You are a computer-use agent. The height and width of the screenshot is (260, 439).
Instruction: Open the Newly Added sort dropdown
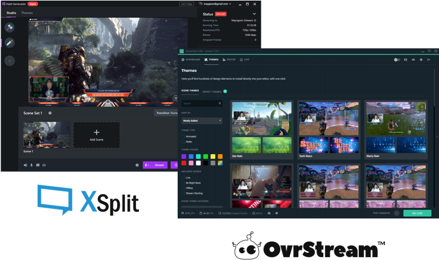[202, 121]
